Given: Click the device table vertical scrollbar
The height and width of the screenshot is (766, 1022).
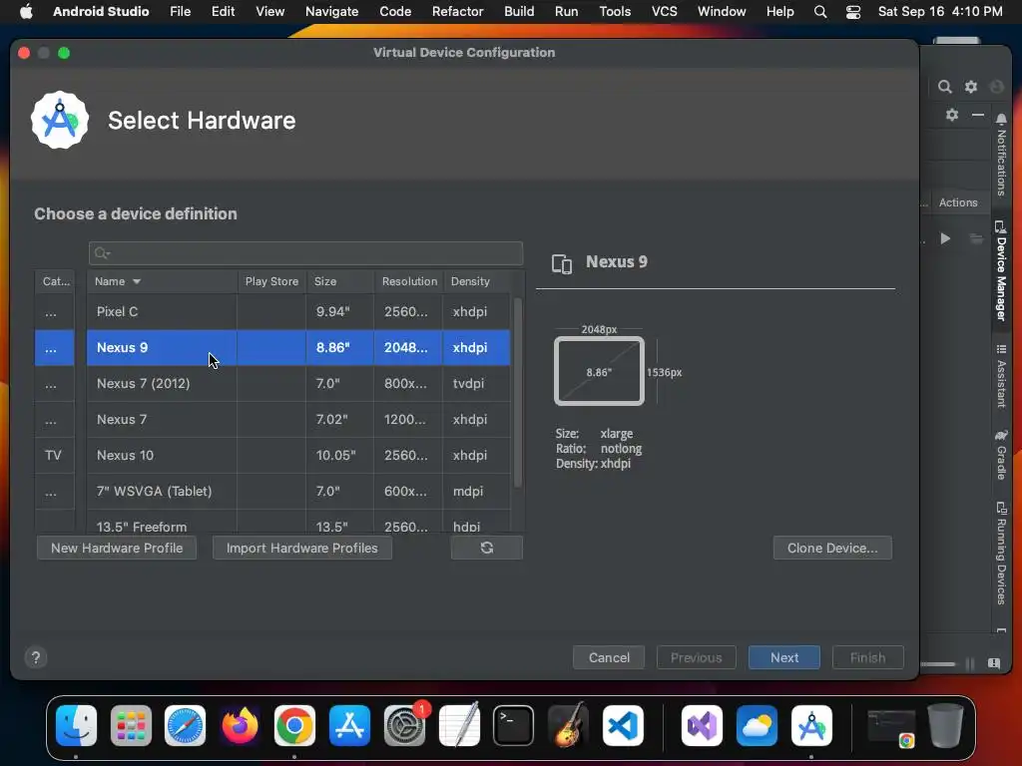Looking at the screenshot, I should point(518,392).
